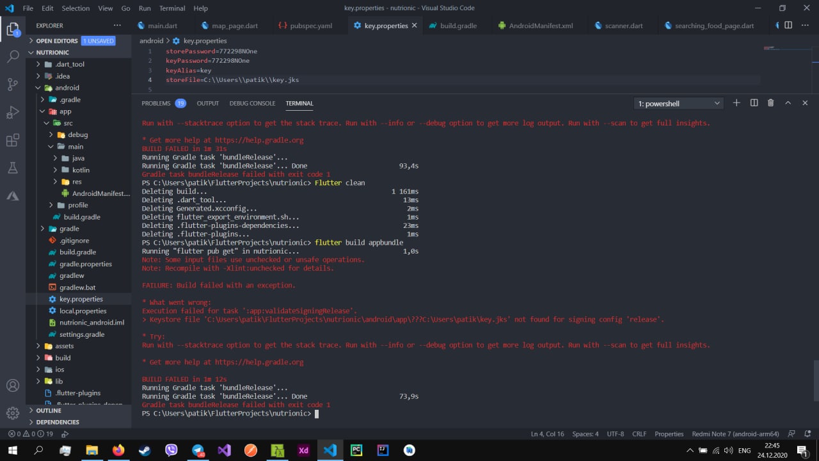The width and height of the screenshot is (819, 461).
Task: Change the Properties language mode
Action: pos(669,434)
